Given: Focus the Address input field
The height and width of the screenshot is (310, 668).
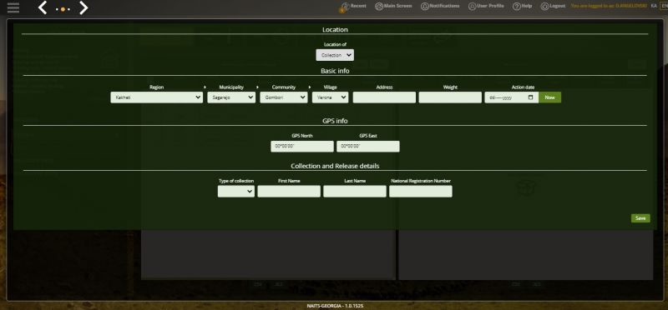Looking at the screenshot, I should click(x=384, y=97).
